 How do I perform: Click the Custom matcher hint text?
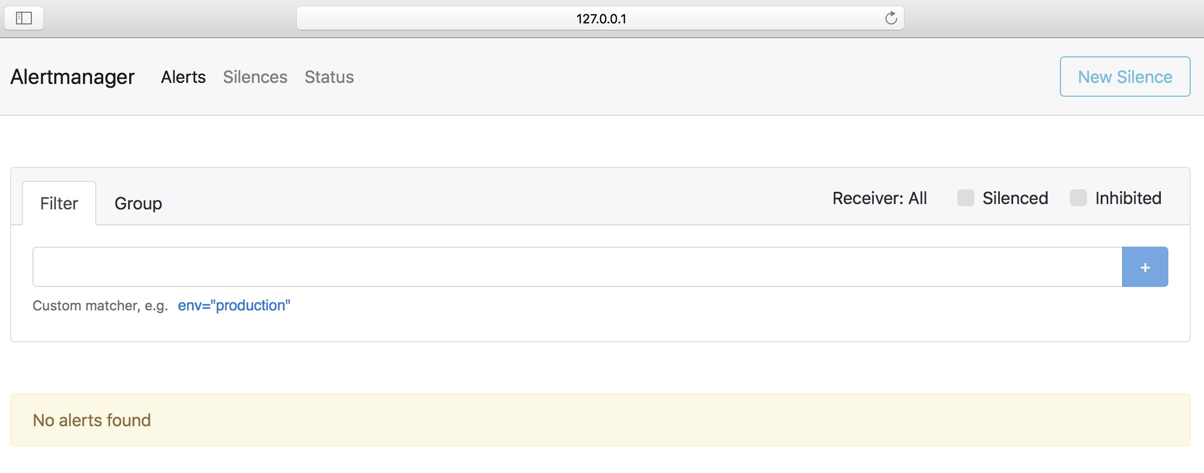click(101, 306)
